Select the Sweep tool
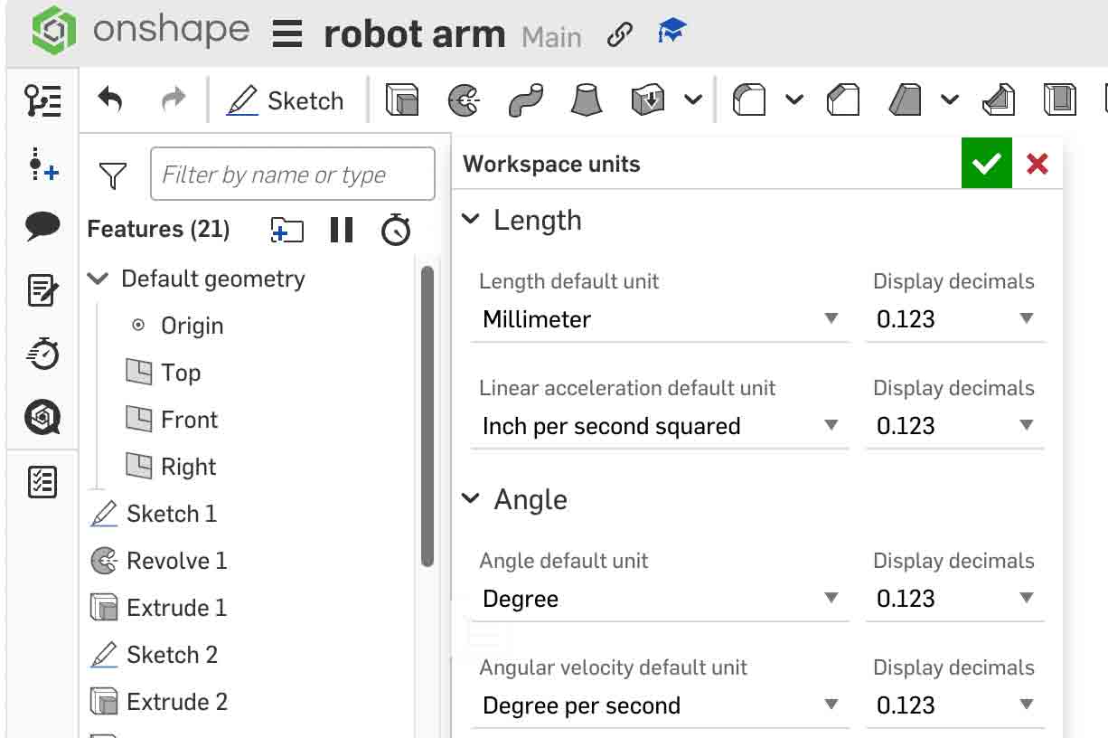The height and width of the screenshot is (738, 1108). 525,99
